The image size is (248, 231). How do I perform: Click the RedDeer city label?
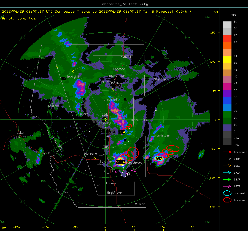click(117, 83)
